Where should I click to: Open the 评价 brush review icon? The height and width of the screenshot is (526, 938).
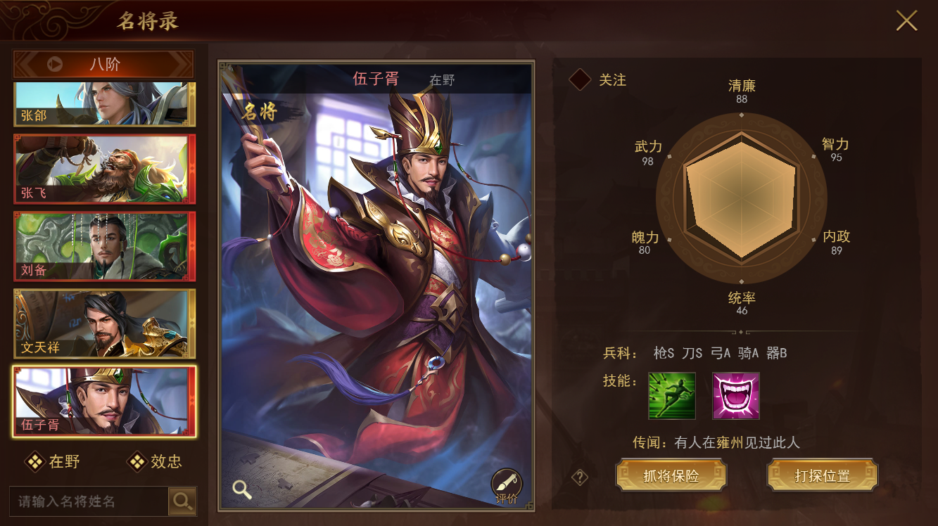(507, 487)
